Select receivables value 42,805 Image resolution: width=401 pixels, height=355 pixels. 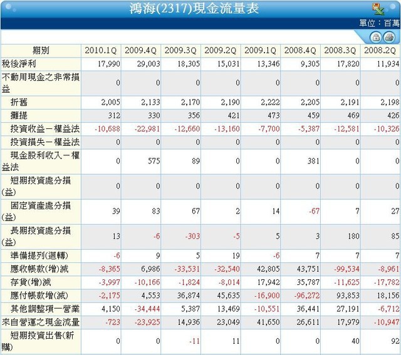click(269, 269)
